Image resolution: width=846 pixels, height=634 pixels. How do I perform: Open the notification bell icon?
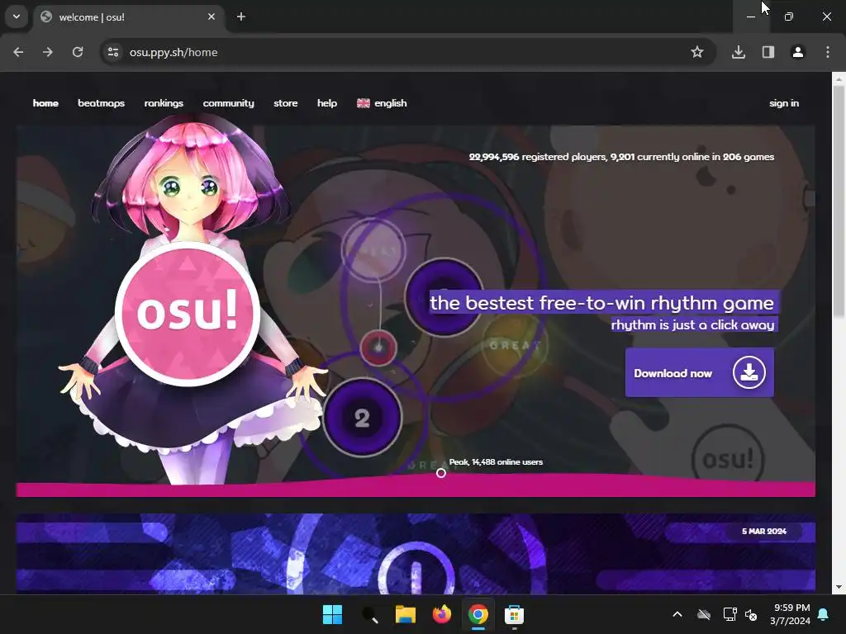tap(824, 614)
